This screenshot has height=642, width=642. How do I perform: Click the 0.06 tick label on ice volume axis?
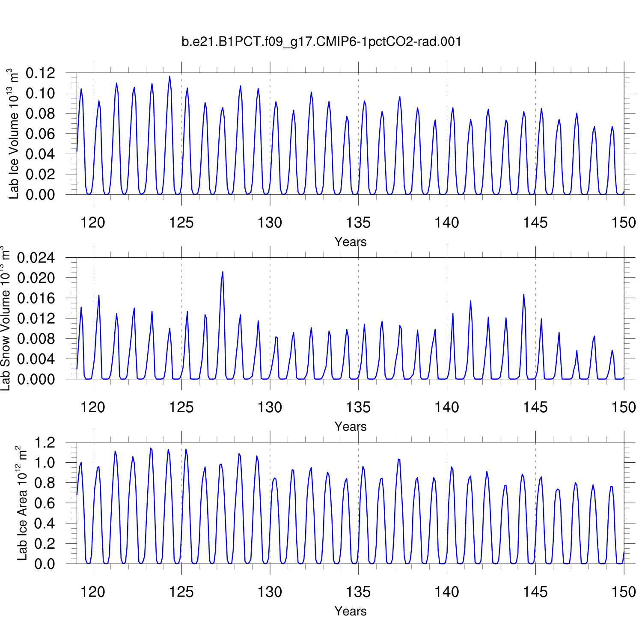coord(40,134)
